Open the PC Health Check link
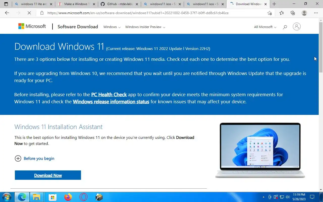The width and height of the screenshot is (323, 202). (x=109, y=94)
